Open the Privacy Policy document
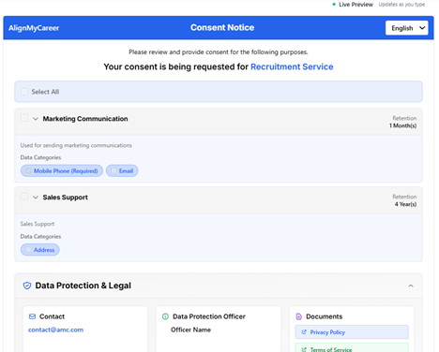The height and width of the screenshot is (352, 439). [x=352, y=332]
